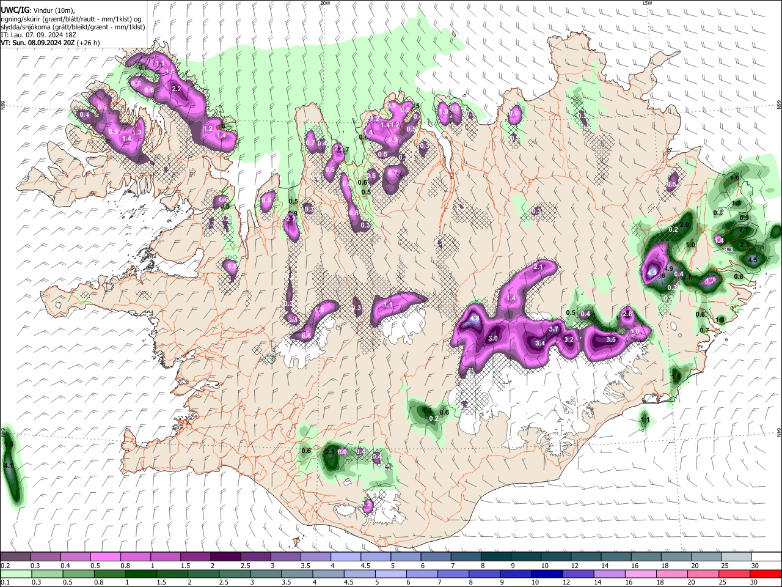Click the 25 crimson swatch in rain legend
The height and width of the screenshot is (587, 782).
(x=736, y=574)
